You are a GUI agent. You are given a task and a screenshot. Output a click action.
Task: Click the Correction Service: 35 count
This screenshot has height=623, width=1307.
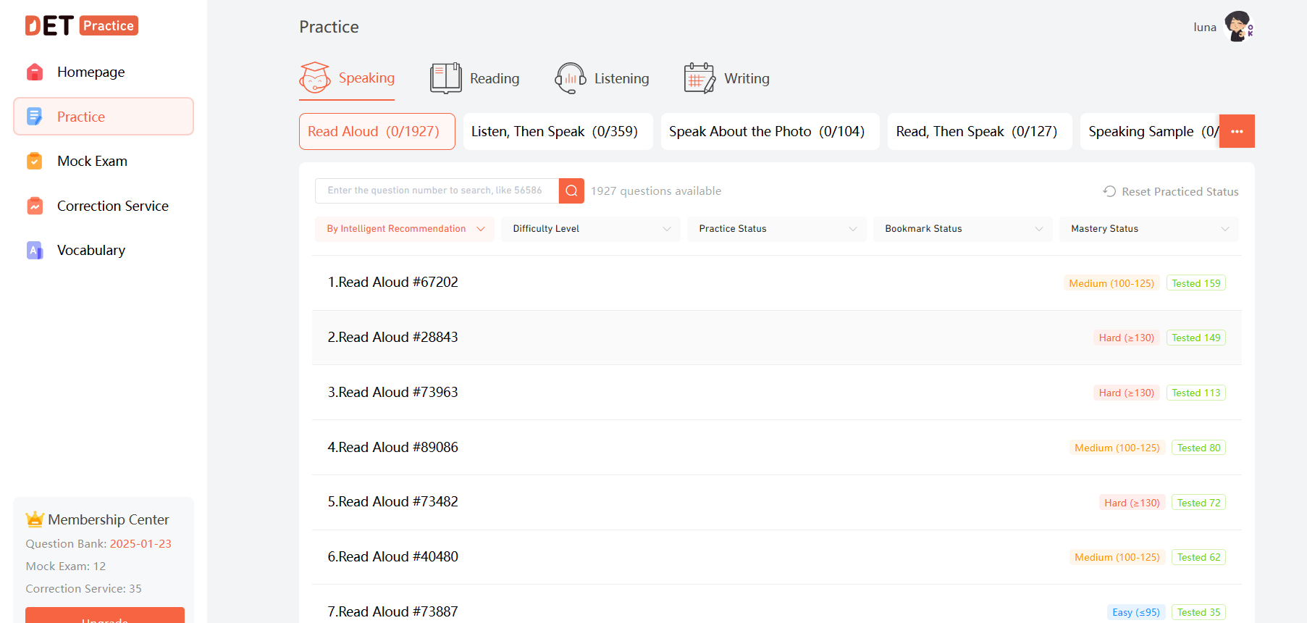pyautogui.click(x=84, y=588)
